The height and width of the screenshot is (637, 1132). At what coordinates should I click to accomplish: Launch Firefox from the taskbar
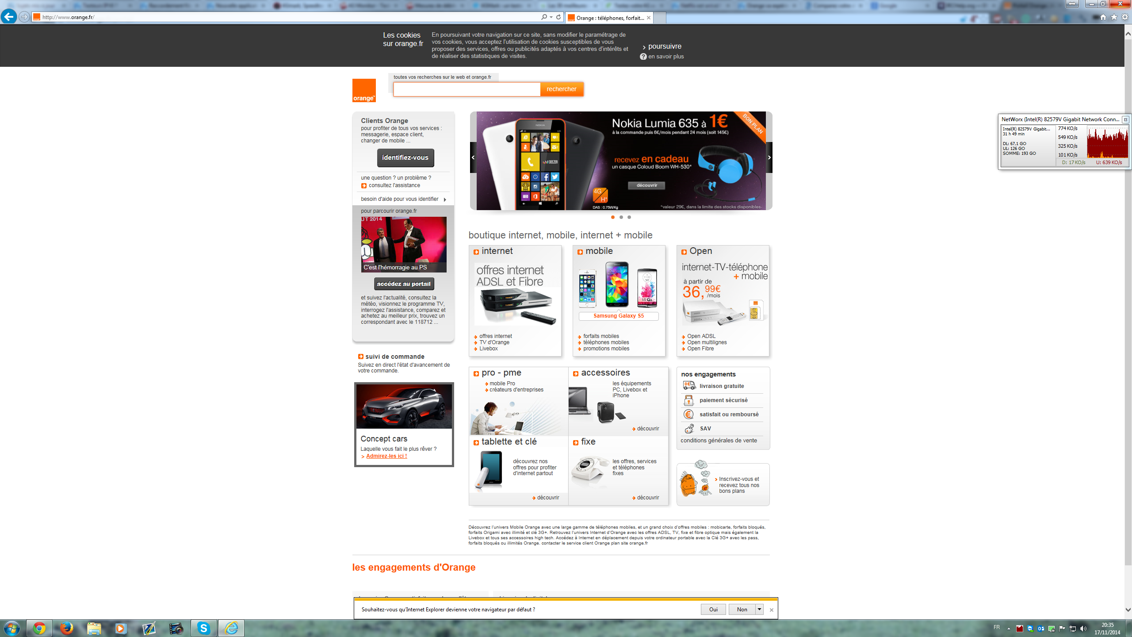click(x=66, y=628)
